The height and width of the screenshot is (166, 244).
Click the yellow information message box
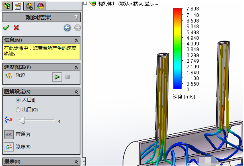pyautogui.click(x=41, y=52)
